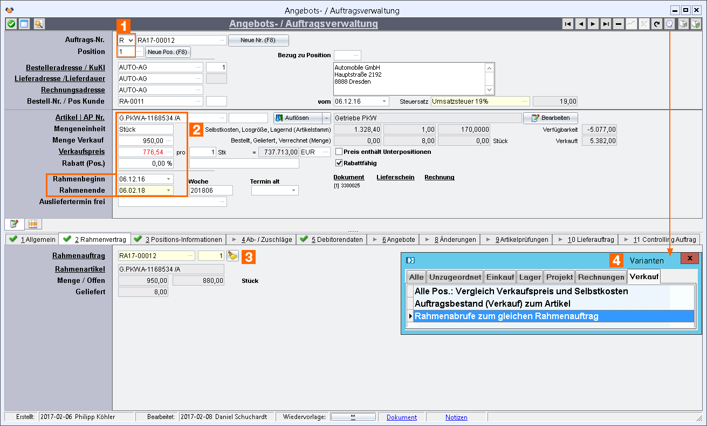Click the broom icon beside Rahmenauftrag
Screen dimensions: 707x426
point(232,256)
